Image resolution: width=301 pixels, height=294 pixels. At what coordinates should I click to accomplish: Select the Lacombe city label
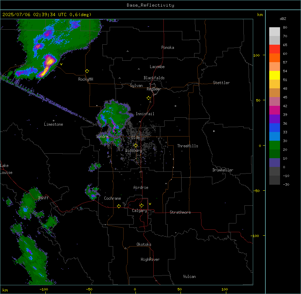click(157, 67)
